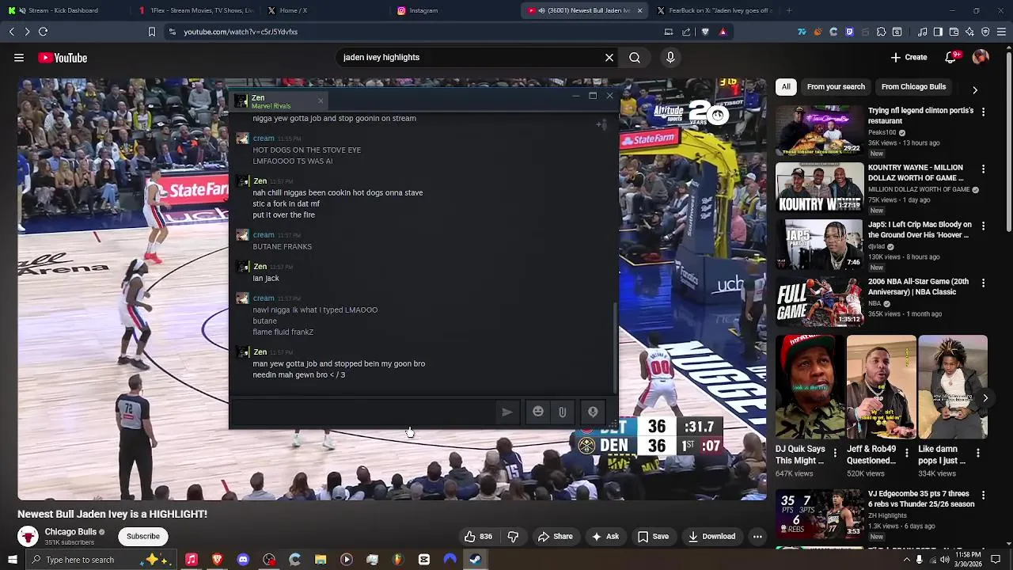The image size is (1013, 570).
Task: Open the Kountry Wayne video thumbnail
Action: click(819, 188)
